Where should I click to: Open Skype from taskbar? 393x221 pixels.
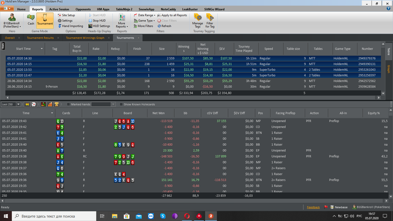click(x=163, y=216)
